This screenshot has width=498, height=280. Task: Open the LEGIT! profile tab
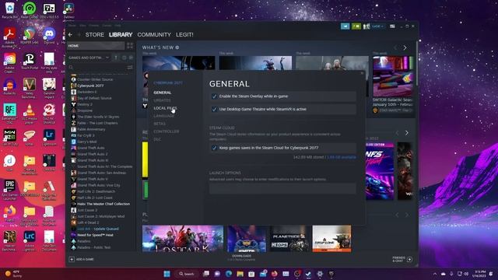click(x=184, y=34)
